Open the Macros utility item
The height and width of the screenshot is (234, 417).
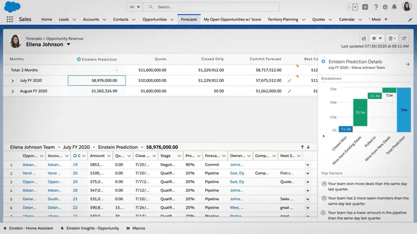(136, 228)
